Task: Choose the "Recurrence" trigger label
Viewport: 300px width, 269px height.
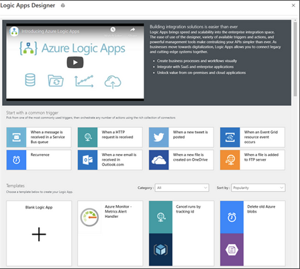Action: 40,155
